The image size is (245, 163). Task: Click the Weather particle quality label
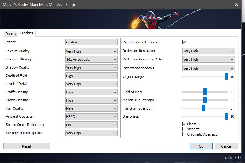coord(24,133)
